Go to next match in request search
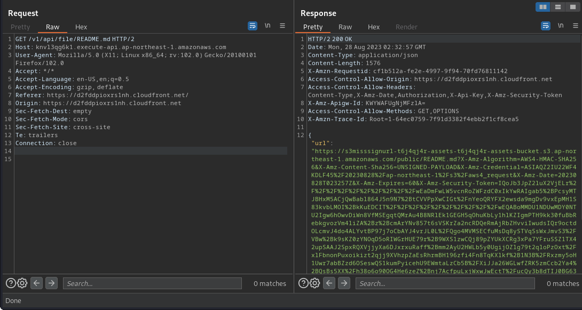The width and height of the screenshot is (582, 310). [51, 283]
